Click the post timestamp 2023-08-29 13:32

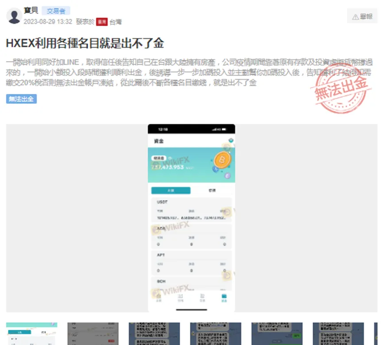48,22
